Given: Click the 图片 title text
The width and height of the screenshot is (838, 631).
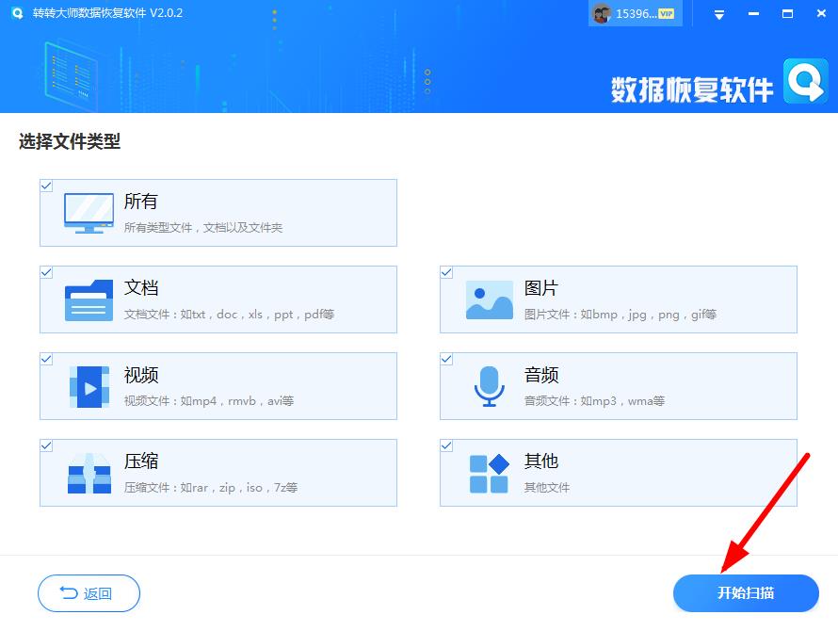Looking at the screenshot, I should point(540,287).
